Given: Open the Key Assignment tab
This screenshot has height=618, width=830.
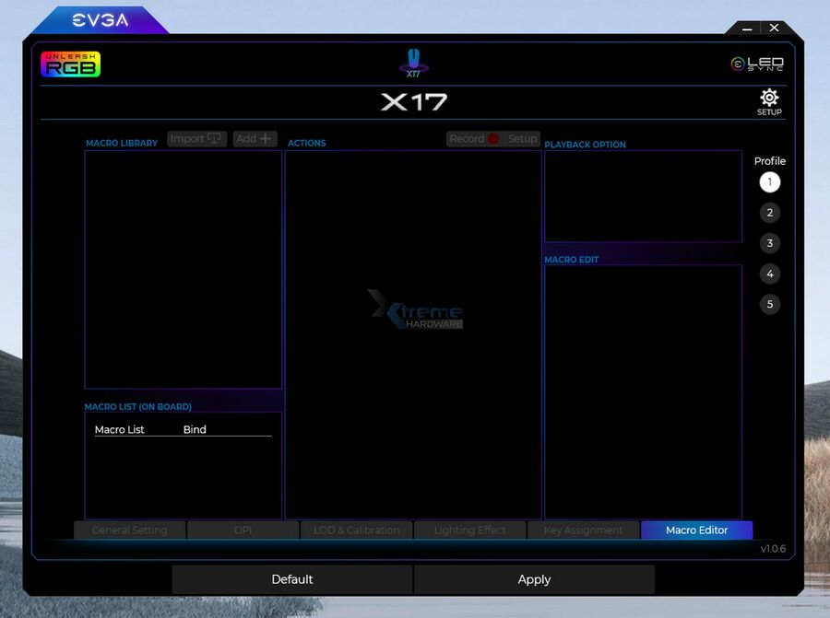Looking at the screenshot, I should [584, 530].
